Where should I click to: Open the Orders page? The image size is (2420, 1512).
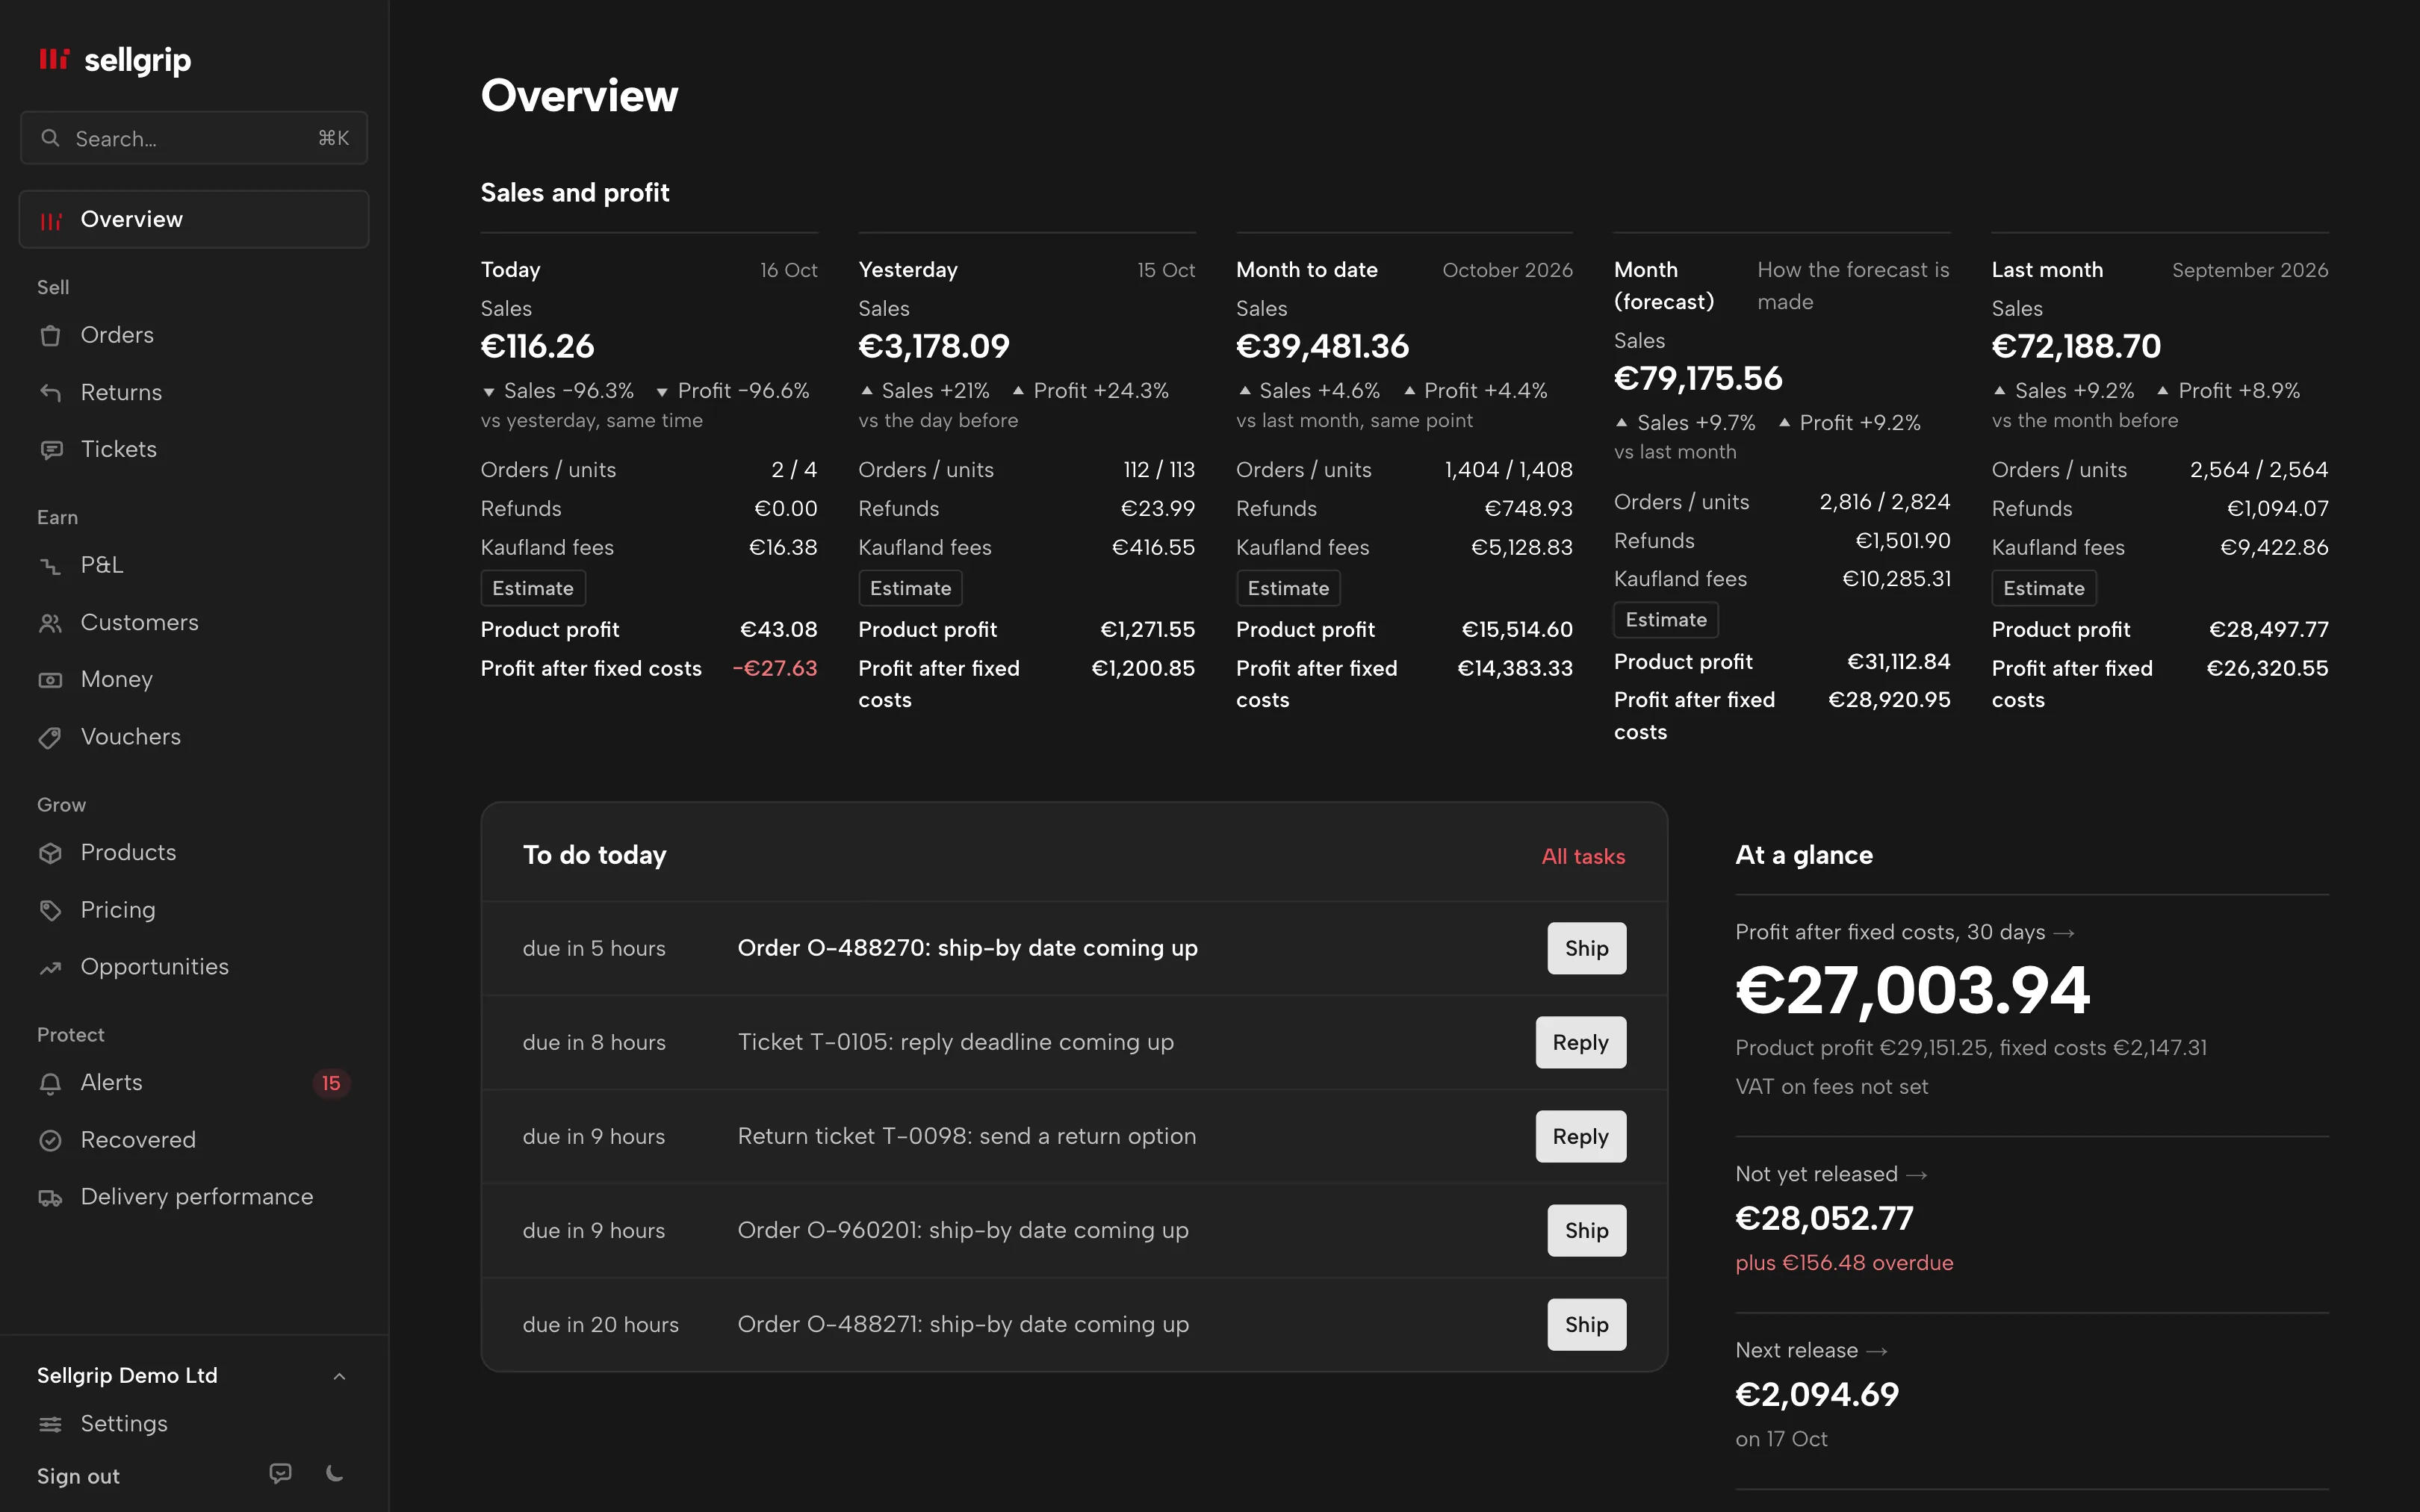point(194,335)
